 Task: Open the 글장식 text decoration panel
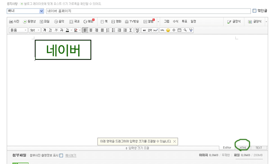[234, 22]
